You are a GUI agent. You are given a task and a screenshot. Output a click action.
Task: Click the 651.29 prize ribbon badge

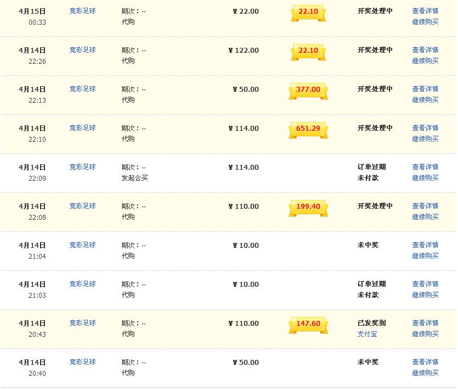[308, 129]
